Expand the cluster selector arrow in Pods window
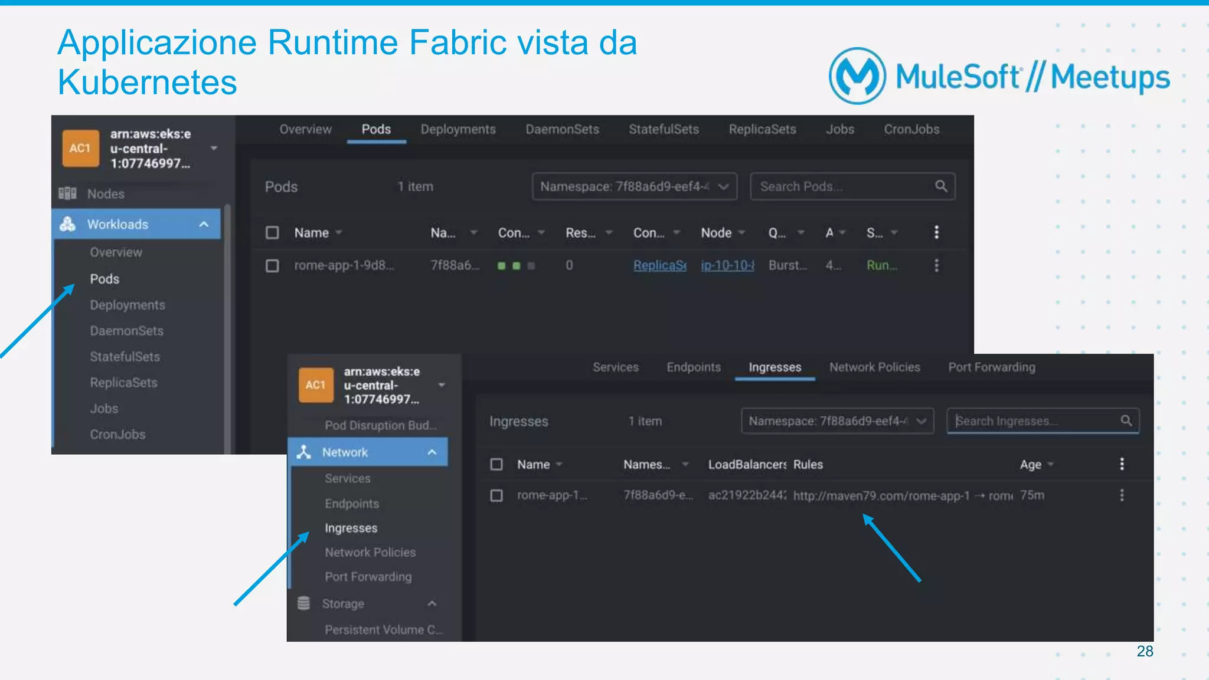 click(x=214, y=149)
